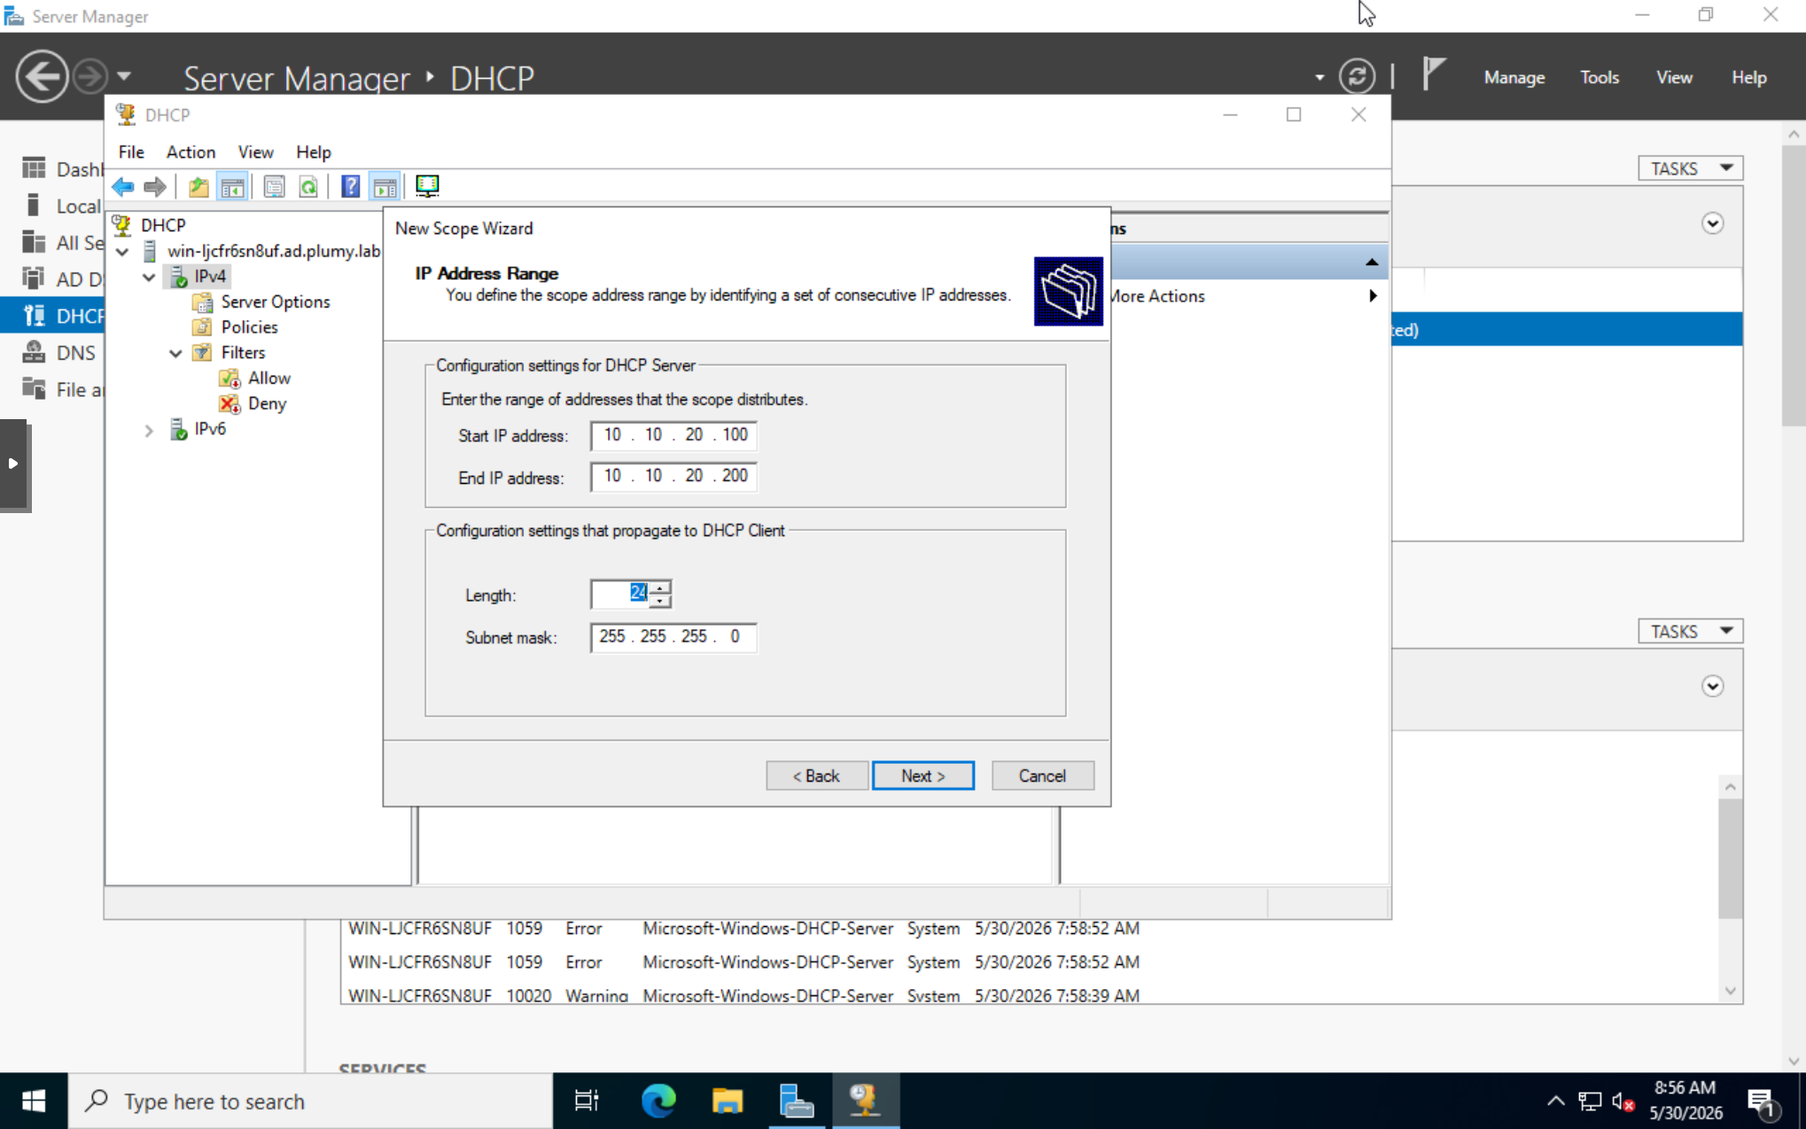Click the End IP address field

[673, 476]
